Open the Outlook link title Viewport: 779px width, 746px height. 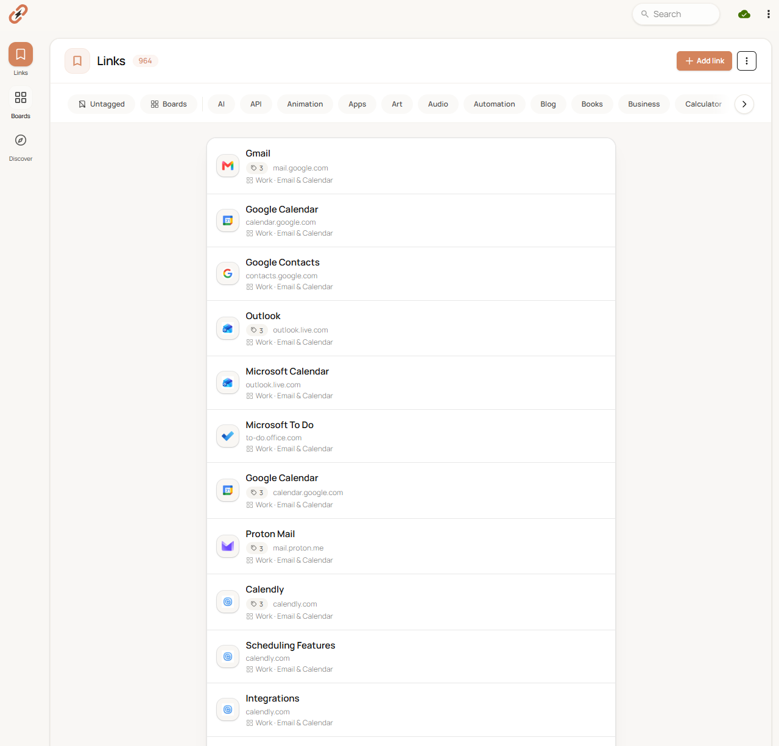click(263, 316)
